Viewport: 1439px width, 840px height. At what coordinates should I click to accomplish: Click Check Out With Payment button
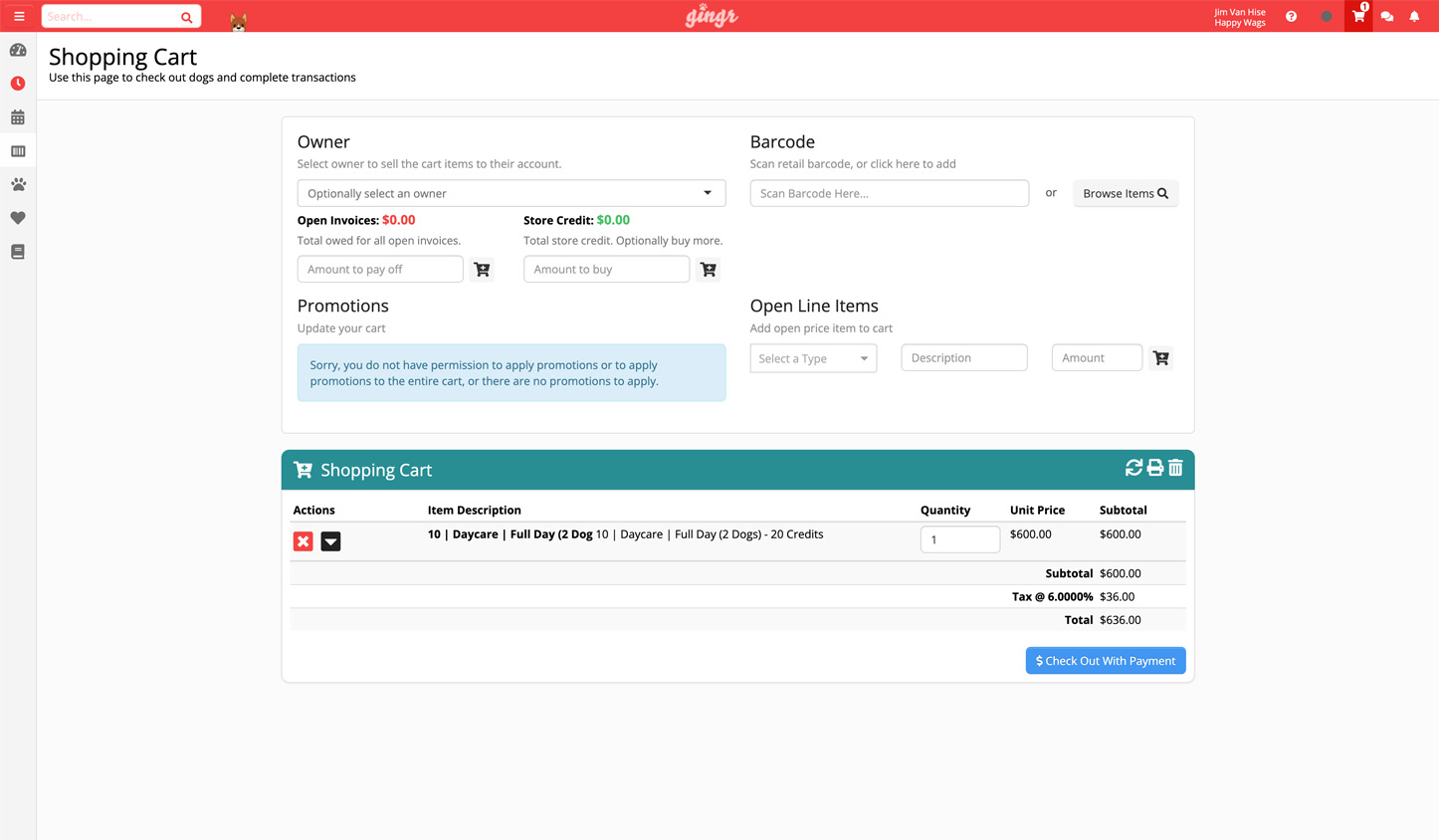click(1105, 661)
